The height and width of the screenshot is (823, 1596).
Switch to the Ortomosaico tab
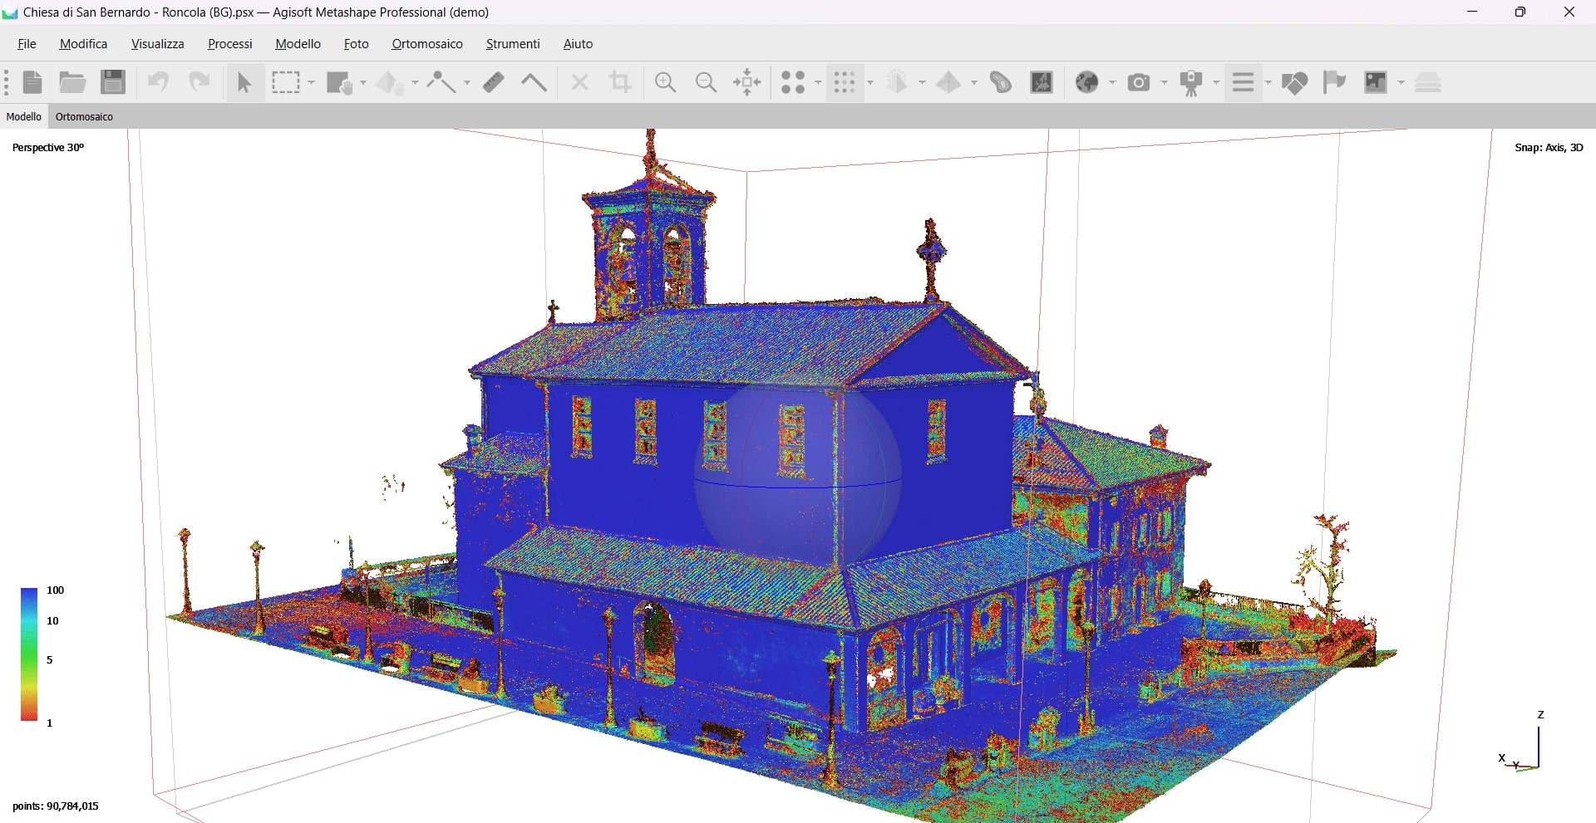pos(84,117)
